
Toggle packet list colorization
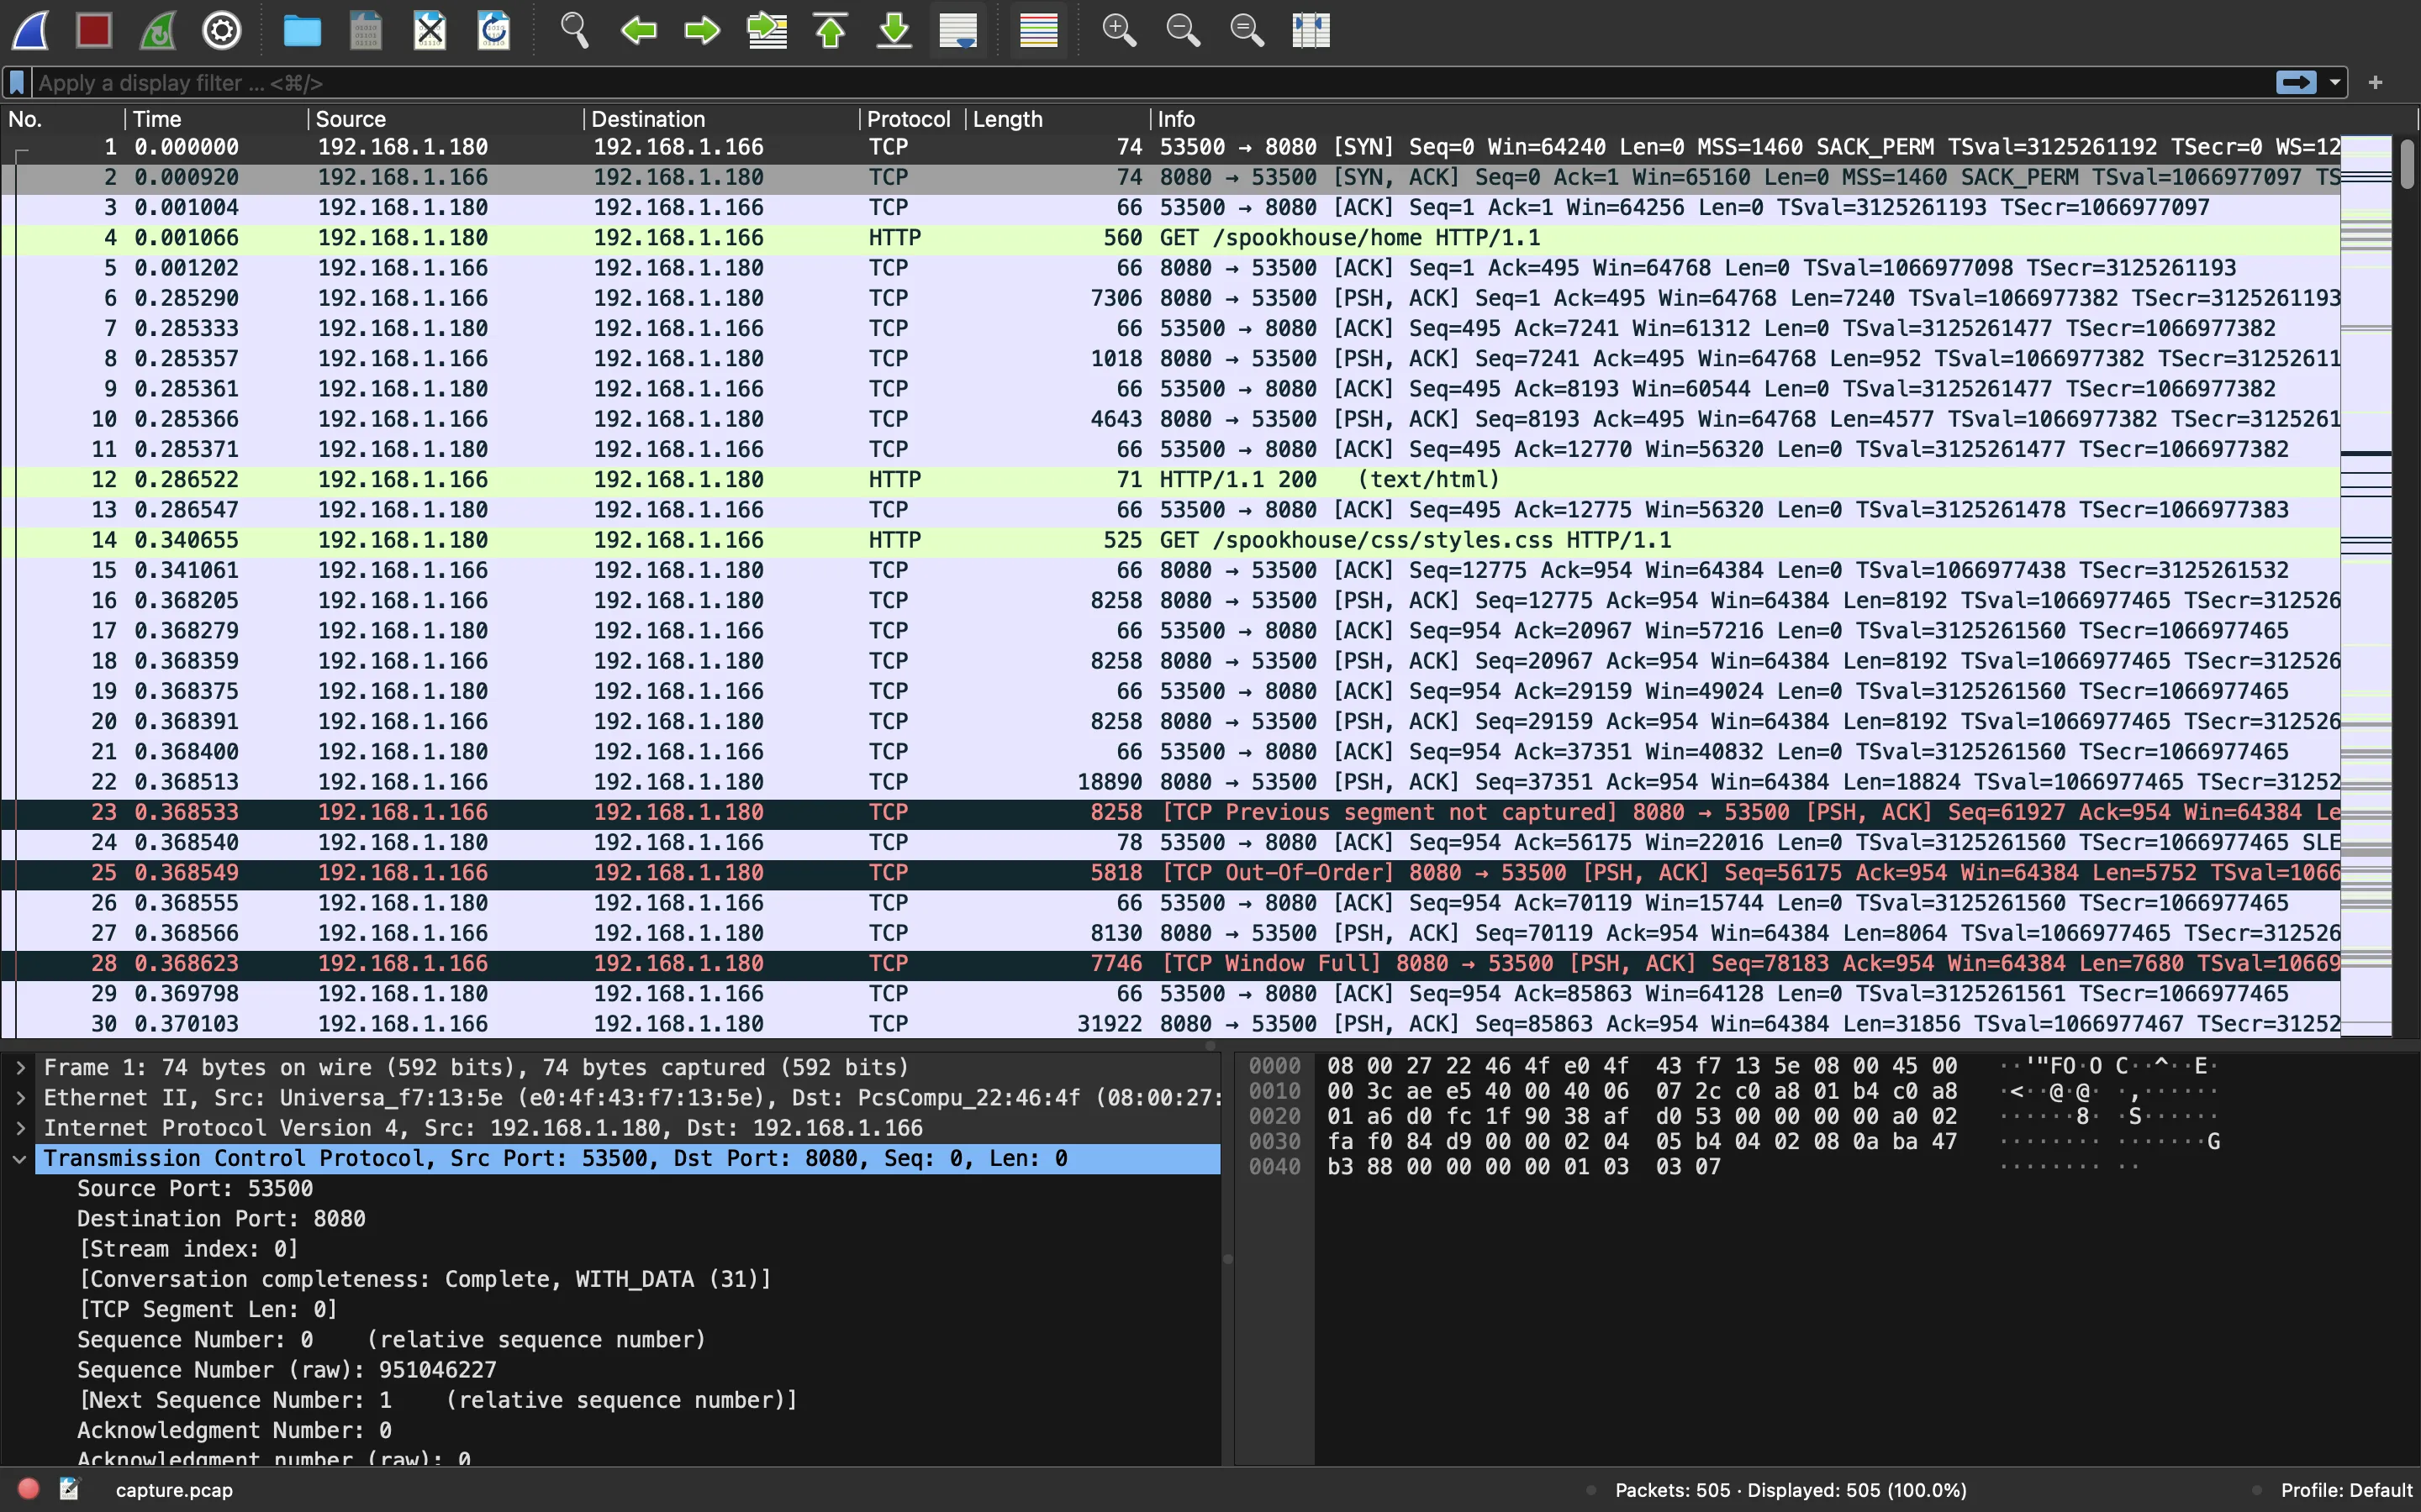pyautogui.click(x=1038, y=31)
